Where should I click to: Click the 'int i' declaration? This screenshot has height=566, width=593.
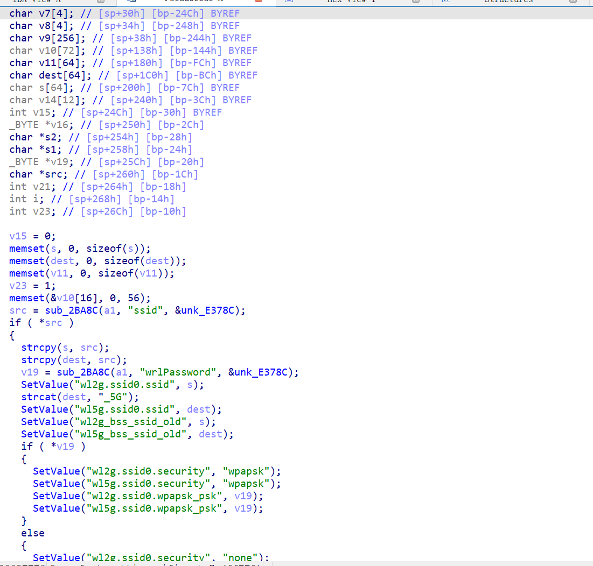92,199
